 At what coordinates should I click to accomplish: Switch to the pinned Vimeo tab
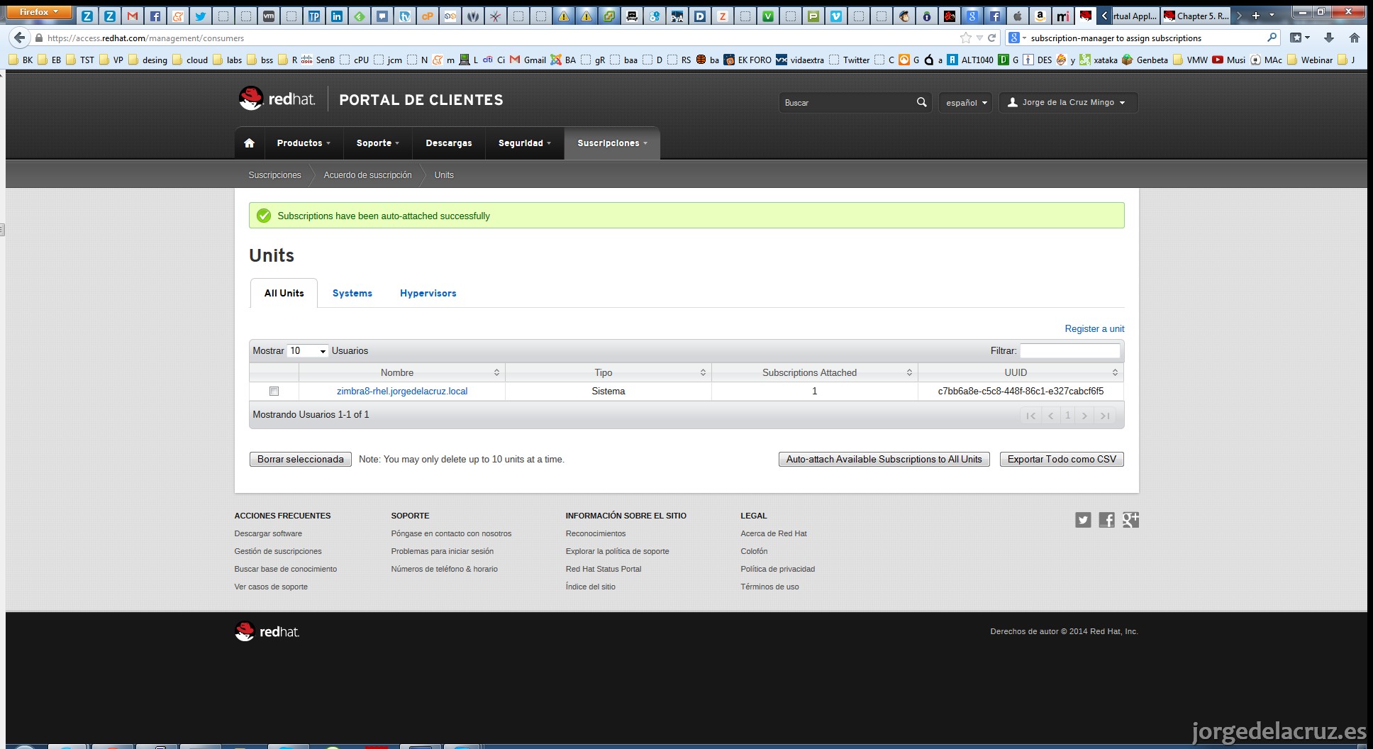(836, 16)
